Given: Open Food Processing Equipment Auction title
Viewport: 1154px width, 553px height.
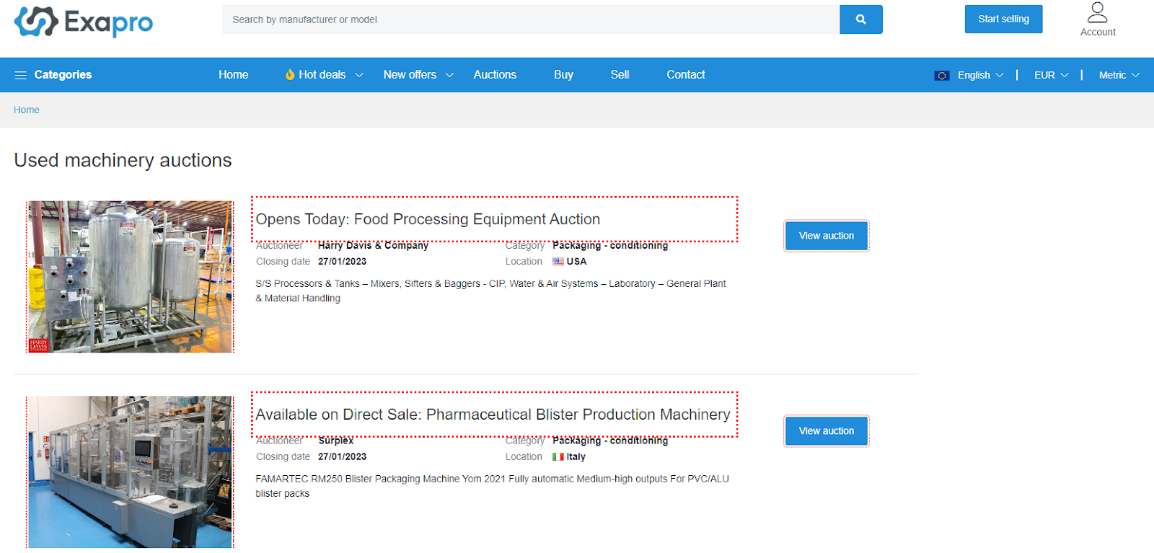Looking at the screenshot, I should tap(428, 219).
